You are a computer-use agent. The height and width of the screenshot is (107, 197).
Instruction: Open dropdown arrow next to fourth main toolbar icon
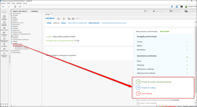point(22,6)
